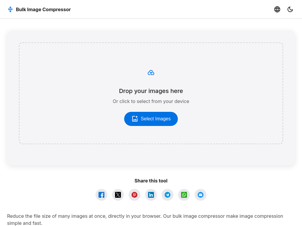The image size is (302, 226).
Task: Open the Telegram share option
Action: [168, 195]
